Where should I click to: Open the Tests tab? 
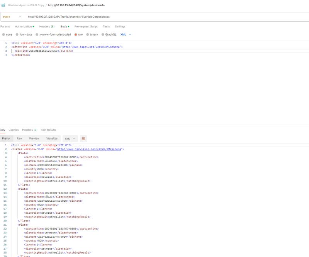tap(107, 26)
